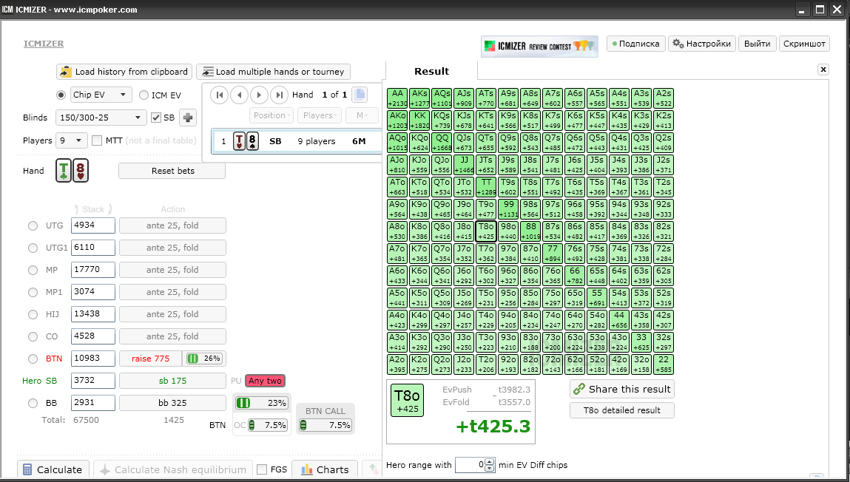Increase min EV Diff chips stepper
850x482 pixels.
pyautogui.click(x=490, y=461)
